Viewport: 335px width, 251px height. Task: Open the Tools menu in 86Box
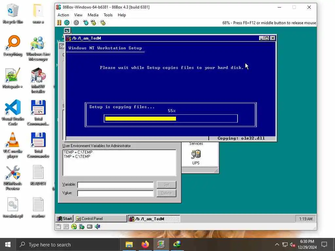click(x=108, y=15)
